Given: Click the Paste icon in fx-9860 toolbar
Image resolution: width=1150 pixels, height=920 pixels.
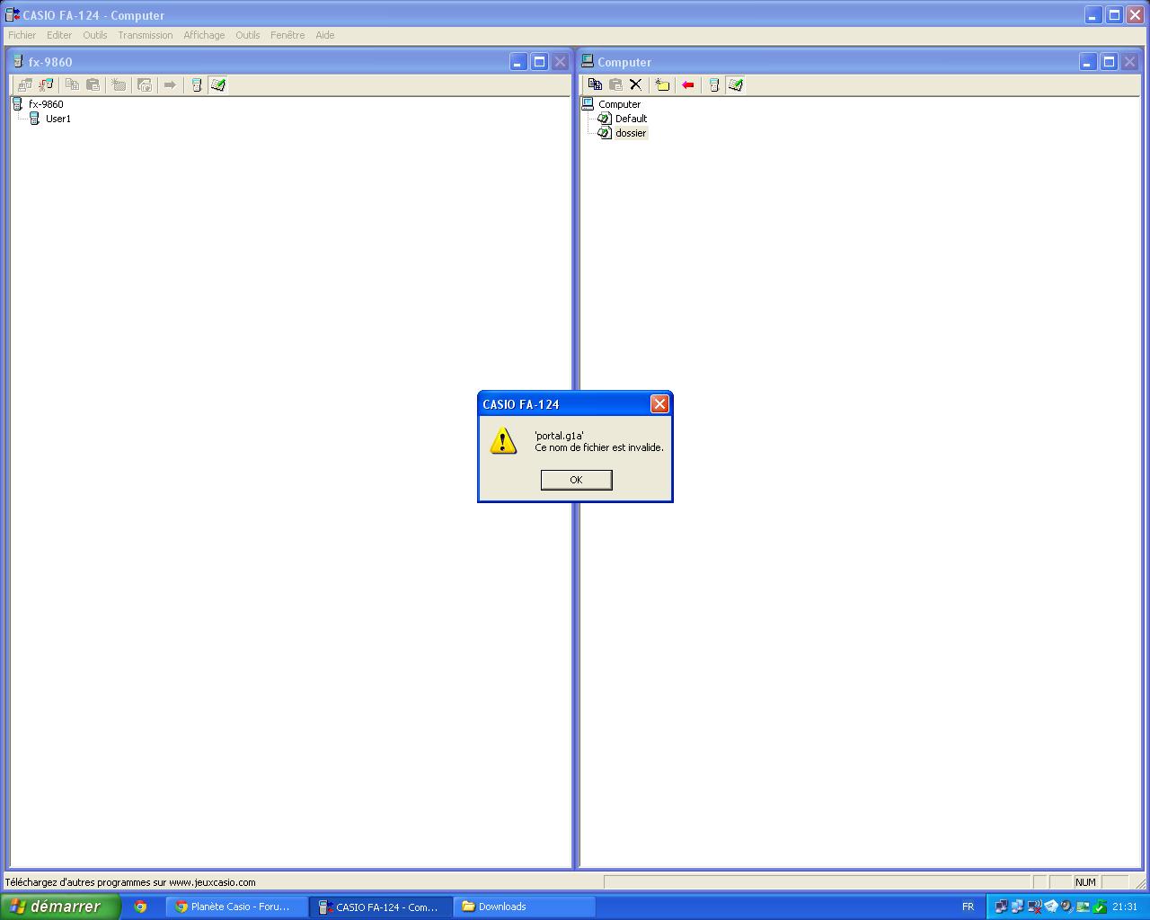Looking at the screenshot, I should click(x=93, y=84).
